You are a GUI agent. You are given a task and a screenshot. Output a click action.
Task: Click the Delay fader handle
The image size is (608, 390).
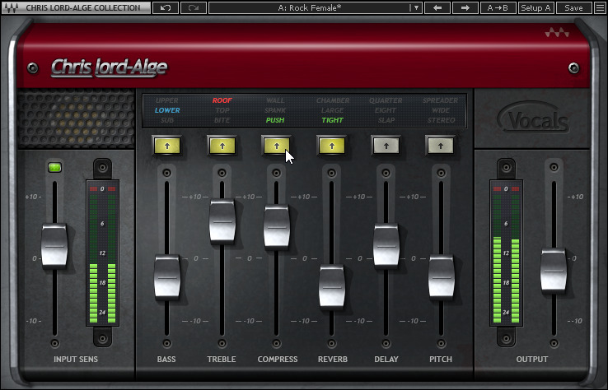pos(386,245)
